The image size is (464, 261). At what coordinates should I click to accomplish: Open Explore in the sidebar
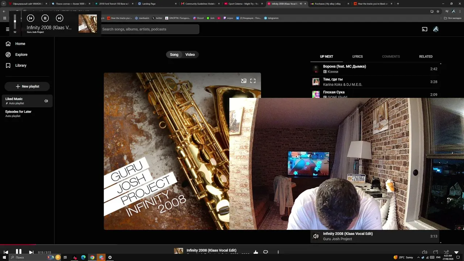[17, 55]
